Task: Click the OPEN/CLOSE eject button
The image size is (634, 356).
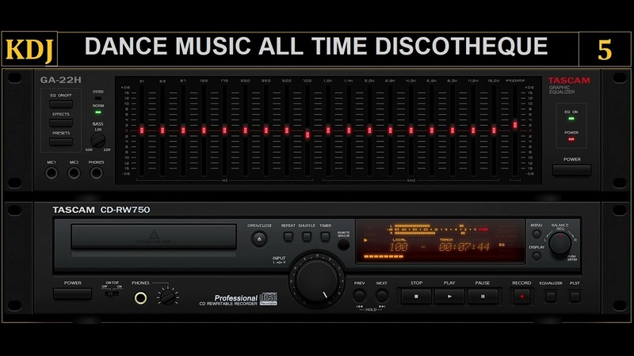Action: point(259,239)
